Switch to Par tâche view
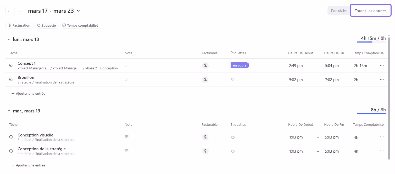395x174 pixels. (x=339, y=11)
